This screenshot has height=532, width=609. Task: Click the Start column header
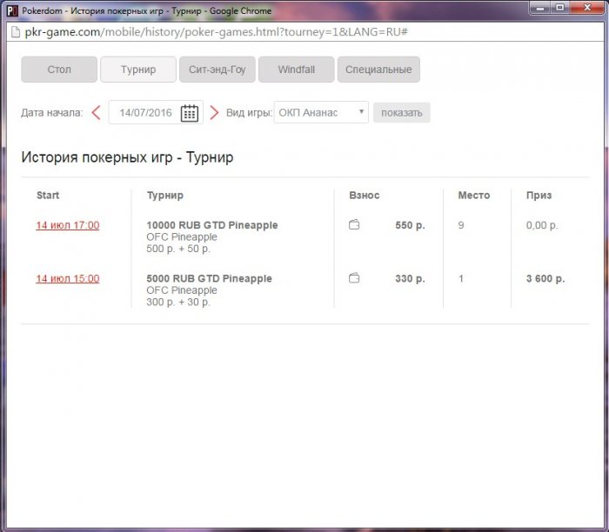[48, 196]
